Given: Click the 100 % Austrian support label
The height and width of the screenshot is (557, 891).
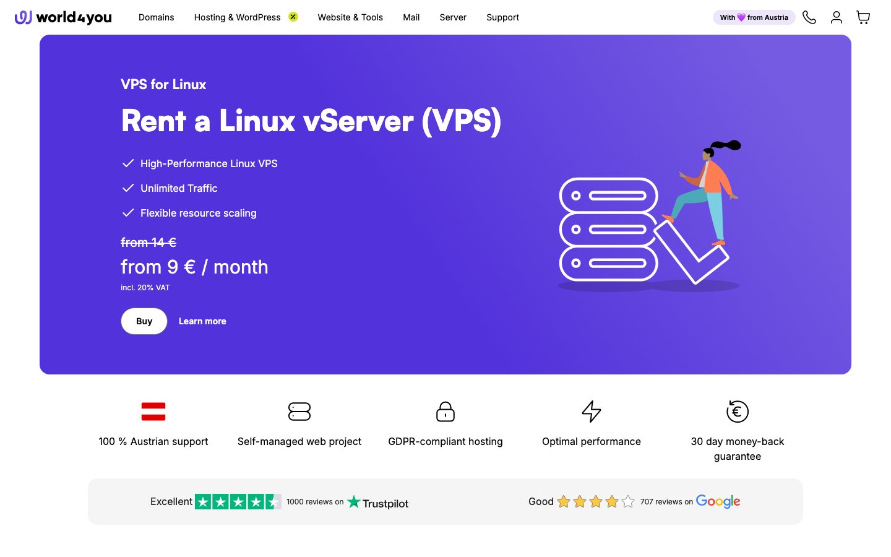Looking at the screenshot, I should click(153, 441).
